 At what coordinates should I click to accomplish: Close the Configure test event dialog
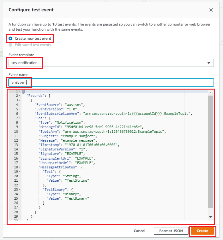point(211,10)
